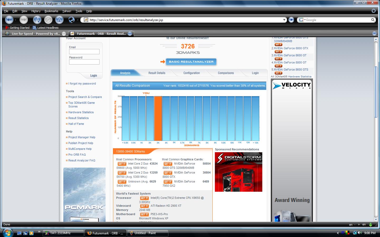Click the scroll down arrow of page scrollbar
This screenshot has width=380, height=237.
pyautogui.click(x=376, y=220)
